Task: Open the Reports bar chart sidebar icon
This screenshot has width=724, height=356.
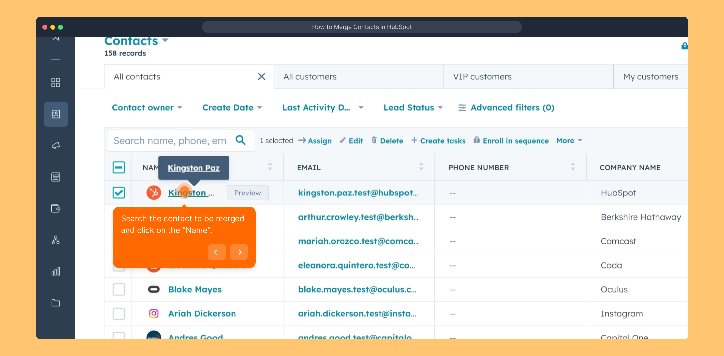Action: tap(55, 271)
